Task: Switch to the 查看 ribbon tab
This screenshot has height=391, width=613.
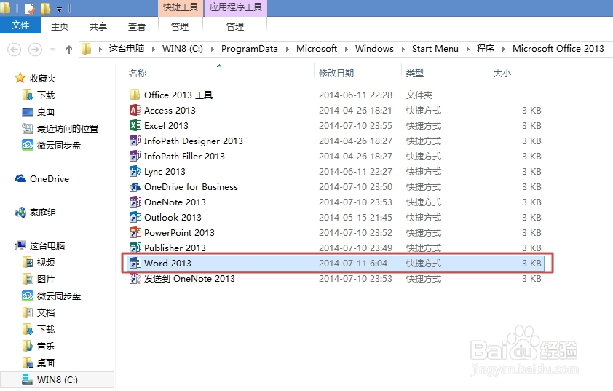Action: (136, 26)
